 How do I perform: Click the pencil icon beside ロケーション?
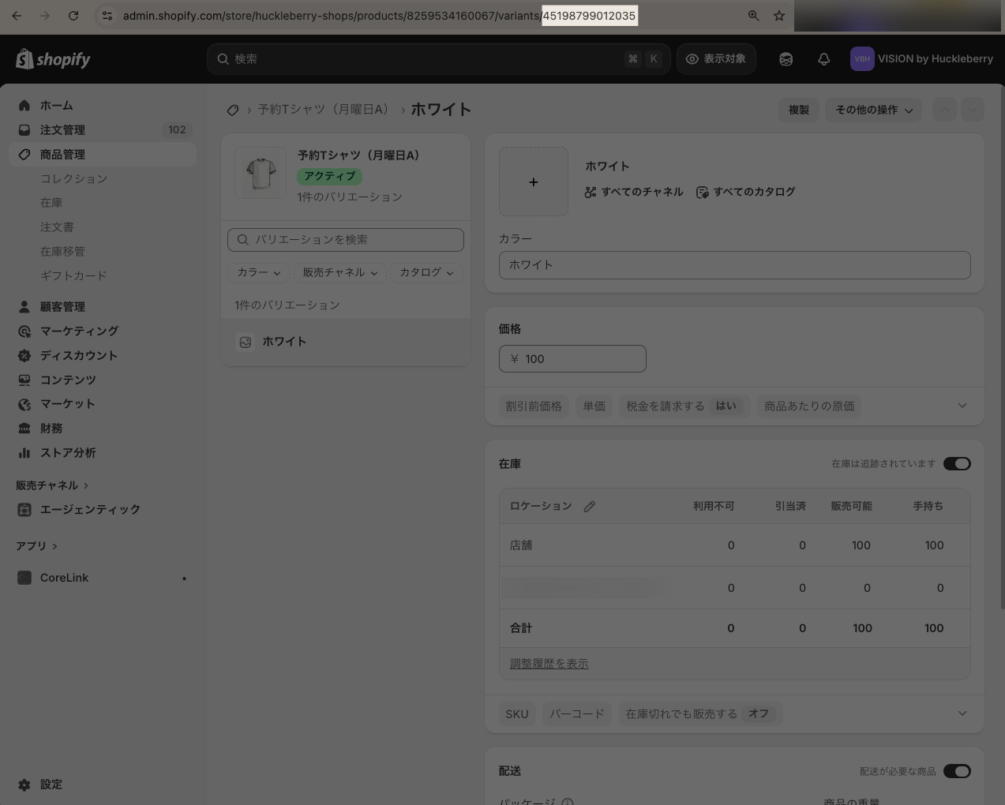point(589,506)
